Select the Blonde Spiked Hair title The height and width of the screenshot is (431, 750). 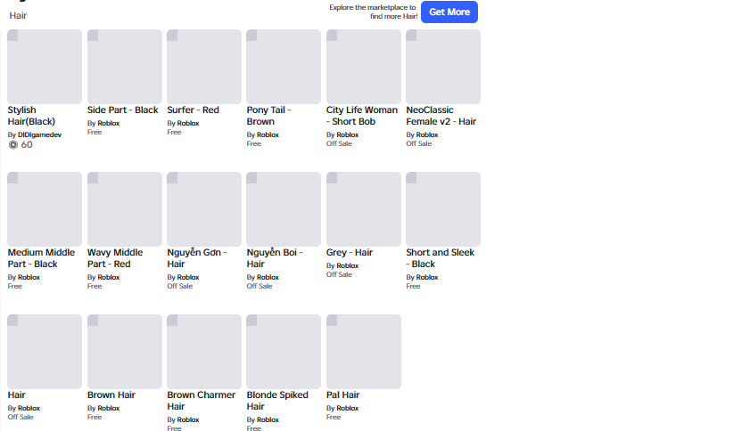(277, 401)
